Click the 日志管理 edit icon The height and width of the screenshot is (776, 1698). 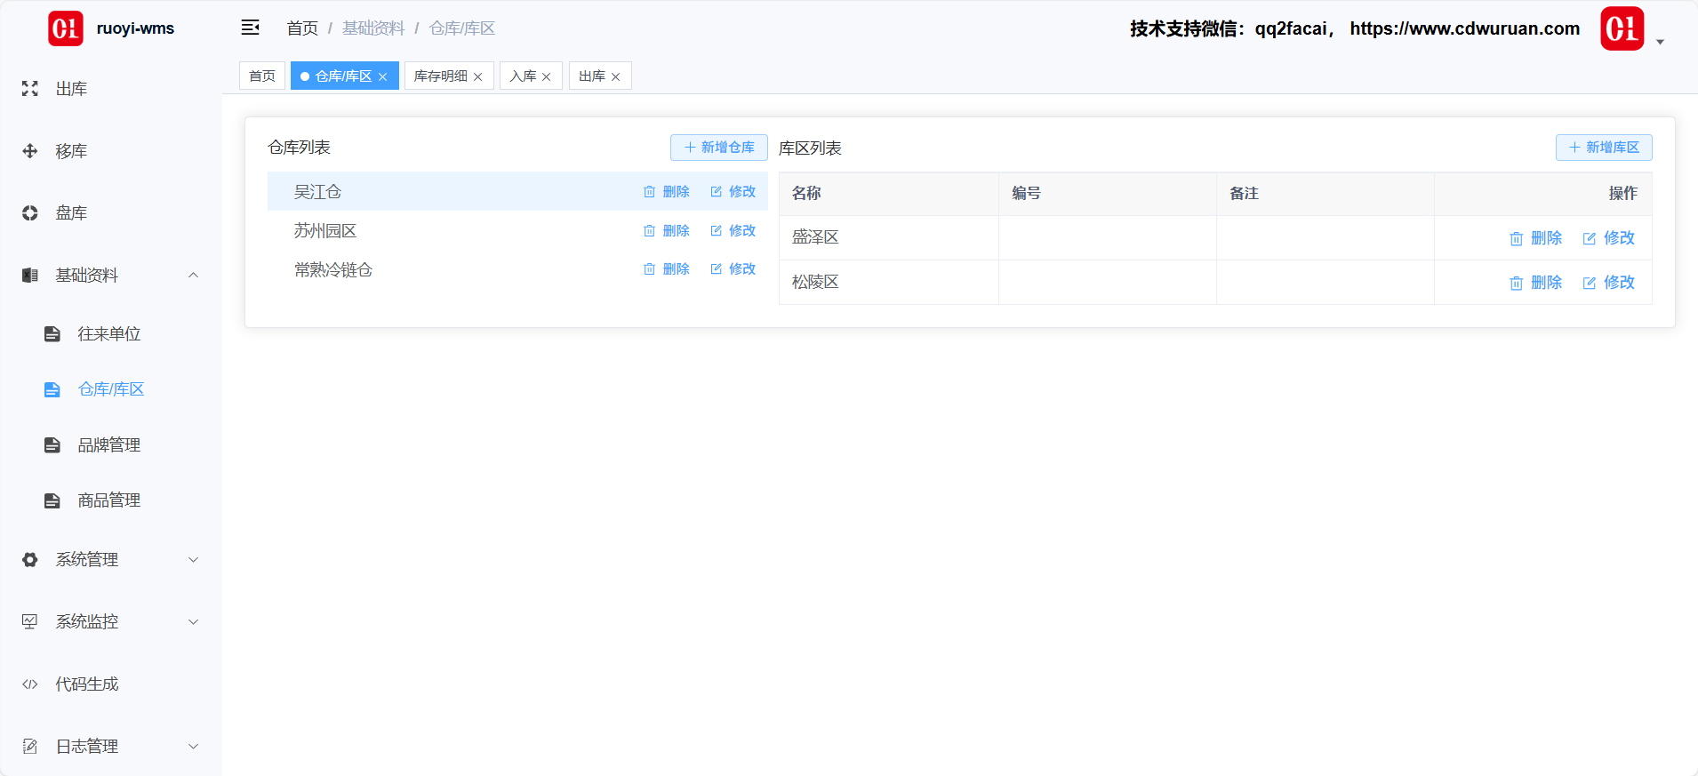coord(30,747)
